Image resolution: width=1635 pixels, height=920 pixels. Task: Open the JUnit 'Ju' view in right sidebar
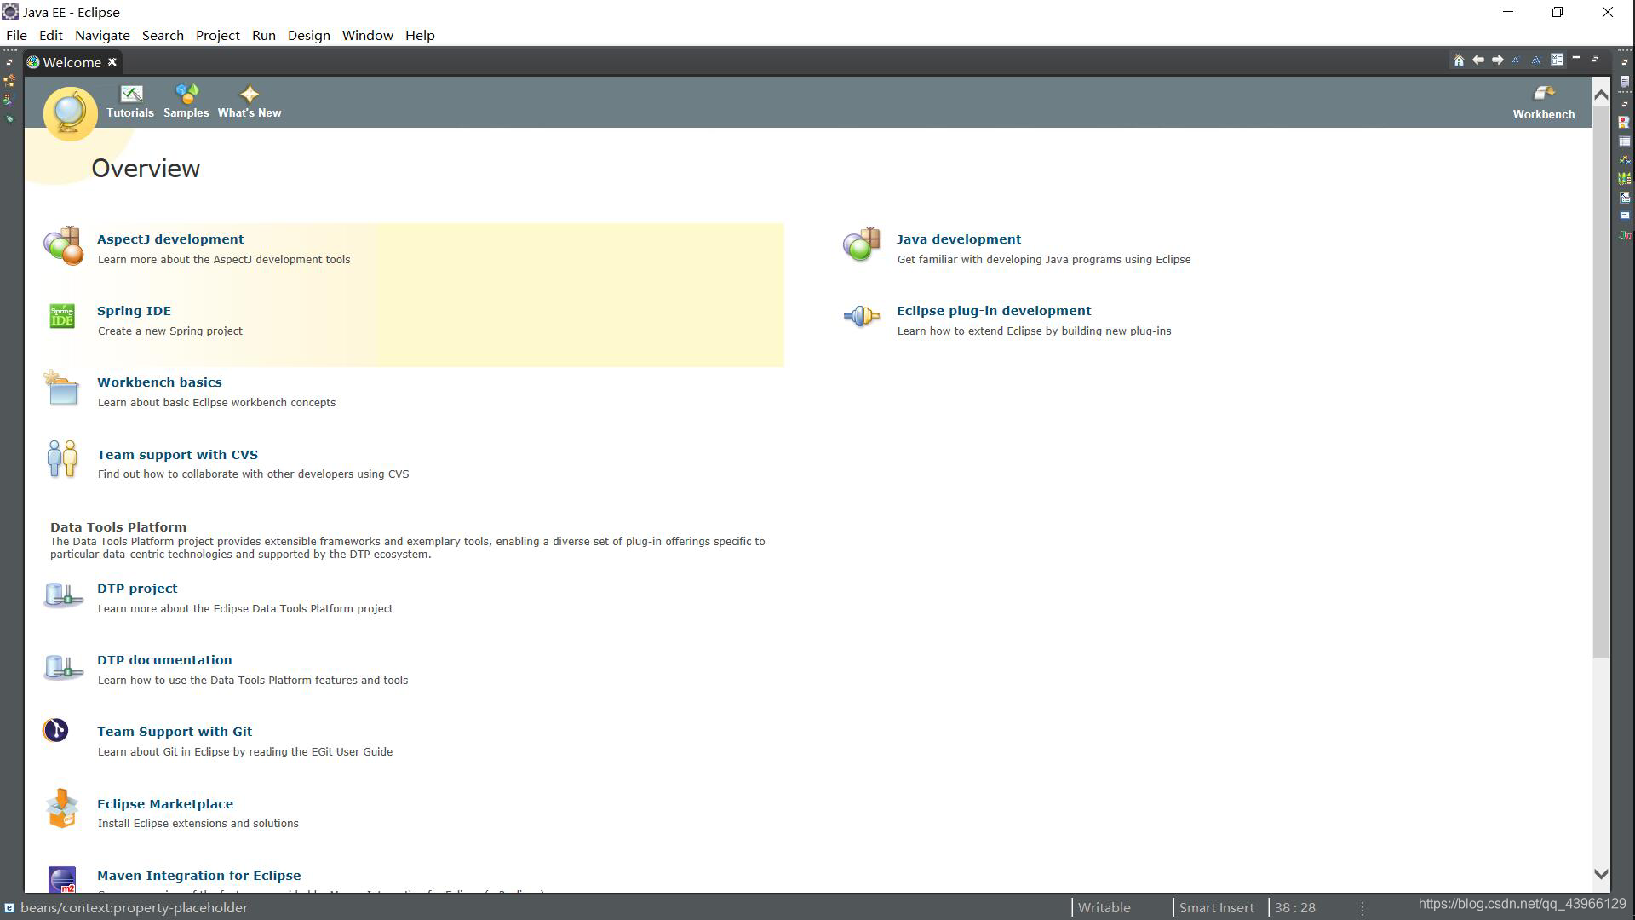(1625, 235)
